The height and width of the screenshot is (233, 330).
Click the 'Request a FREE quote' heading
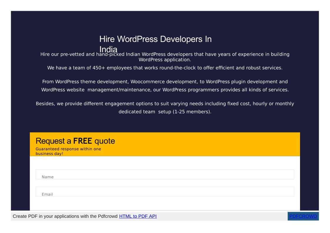click(x=75, y=141)
